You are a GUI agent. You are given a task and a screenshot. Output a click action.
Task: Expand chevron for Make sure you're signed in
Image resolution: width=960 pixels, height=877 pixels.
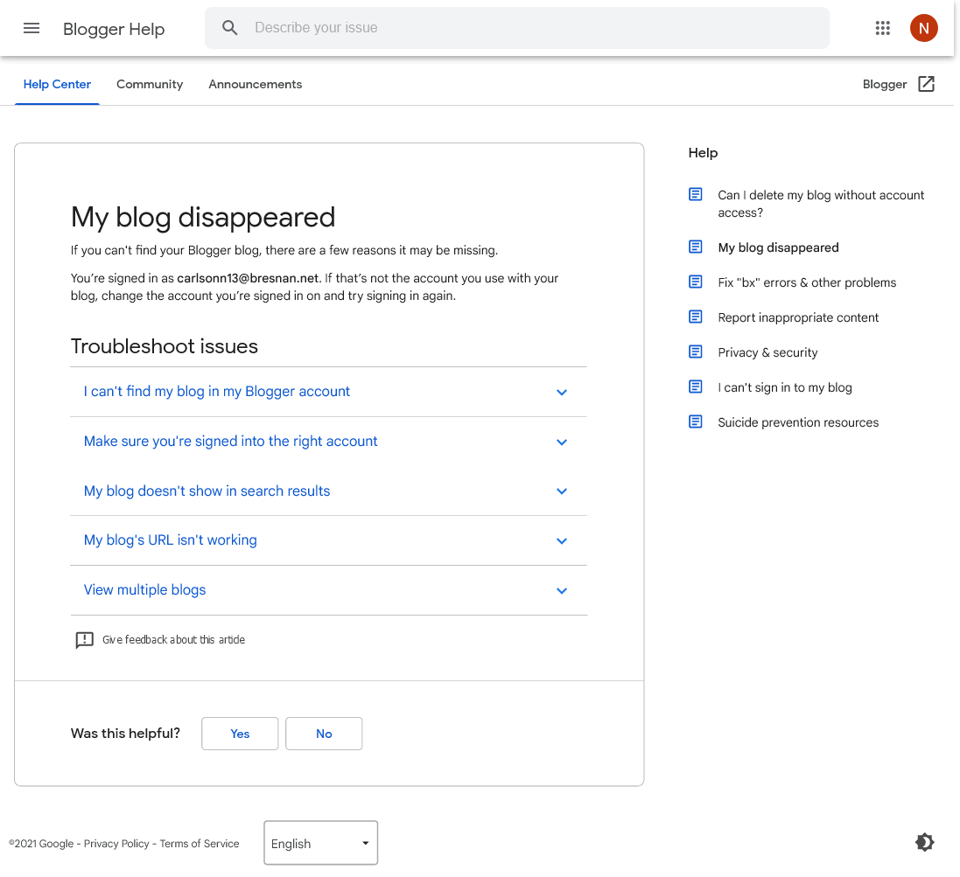click(x=562, y=442)
